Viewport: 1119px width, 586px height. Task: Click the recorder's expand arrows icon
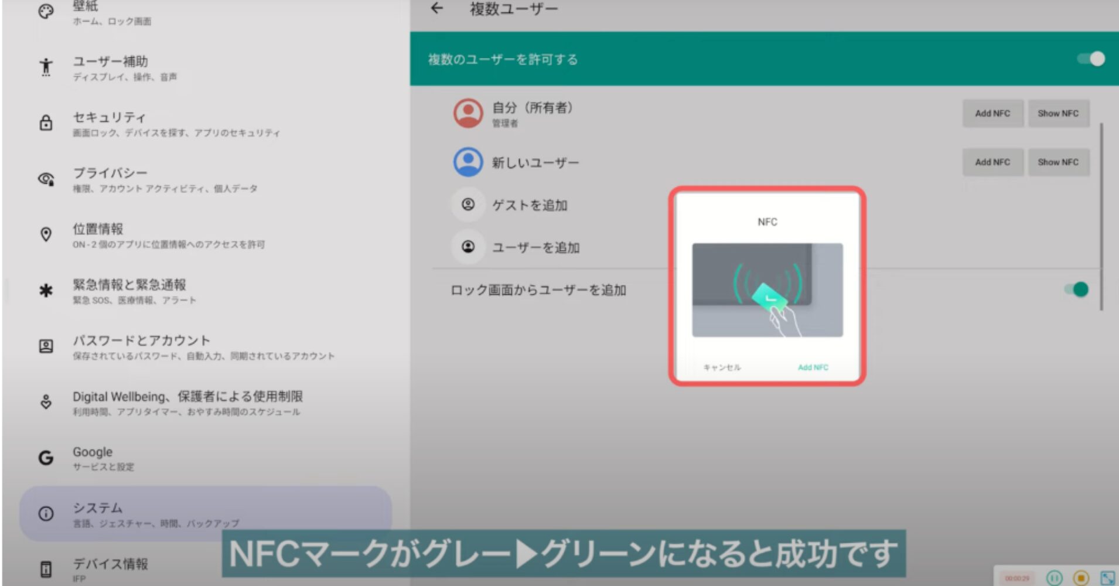1107,578
